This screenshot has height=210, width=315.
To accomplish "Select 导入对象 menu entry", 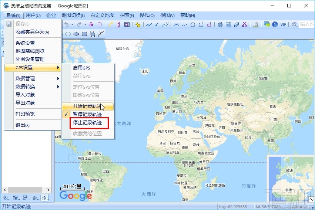I will coord(33,95).
